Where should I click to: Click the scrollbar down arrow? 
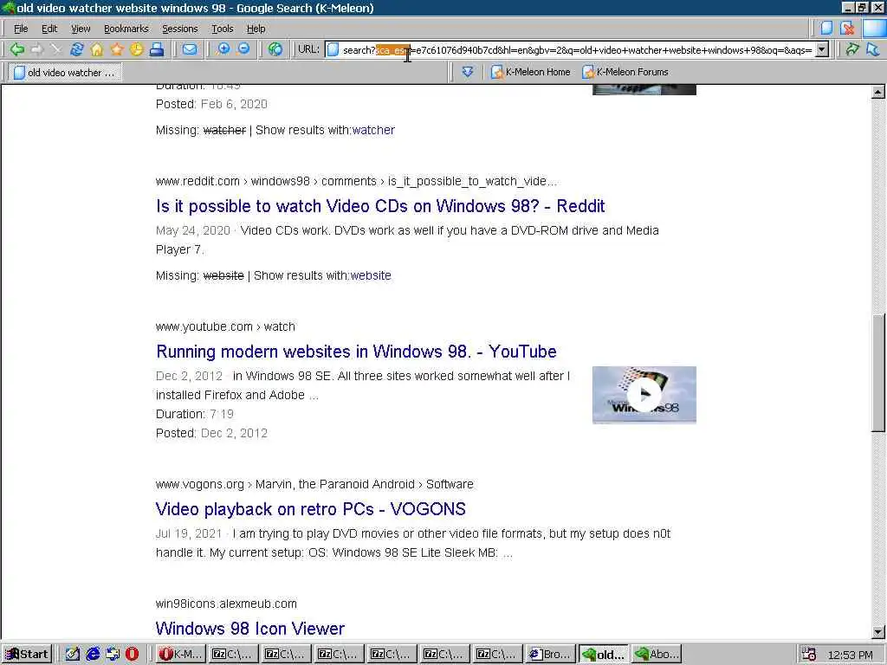point(878,632)
